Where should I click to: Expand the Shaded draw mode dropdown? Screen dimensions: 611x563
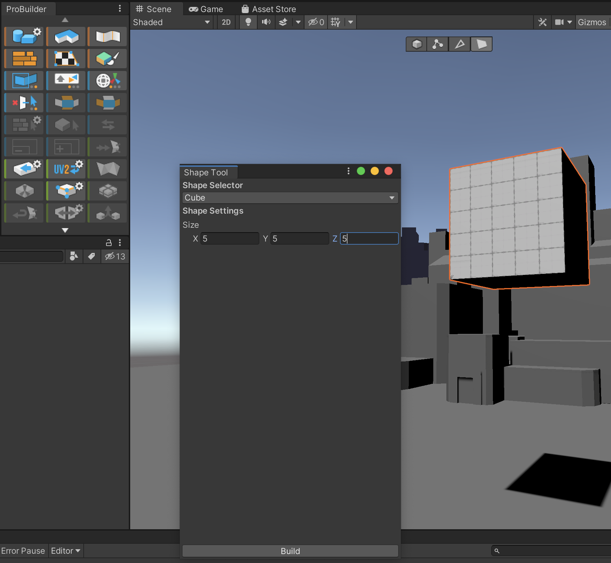[x=171, y=22]
